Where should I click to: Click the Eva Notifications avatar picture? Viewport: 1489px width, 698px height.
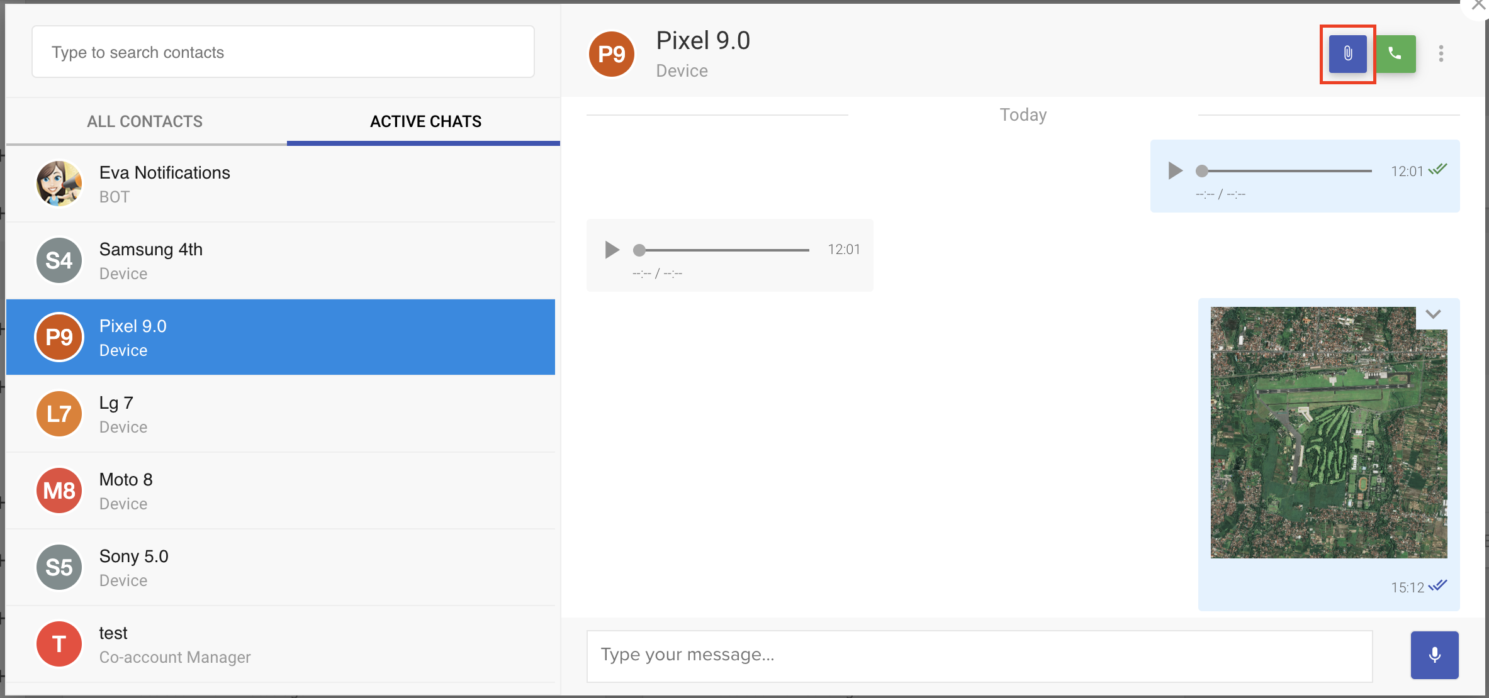[x=59, y=184]
